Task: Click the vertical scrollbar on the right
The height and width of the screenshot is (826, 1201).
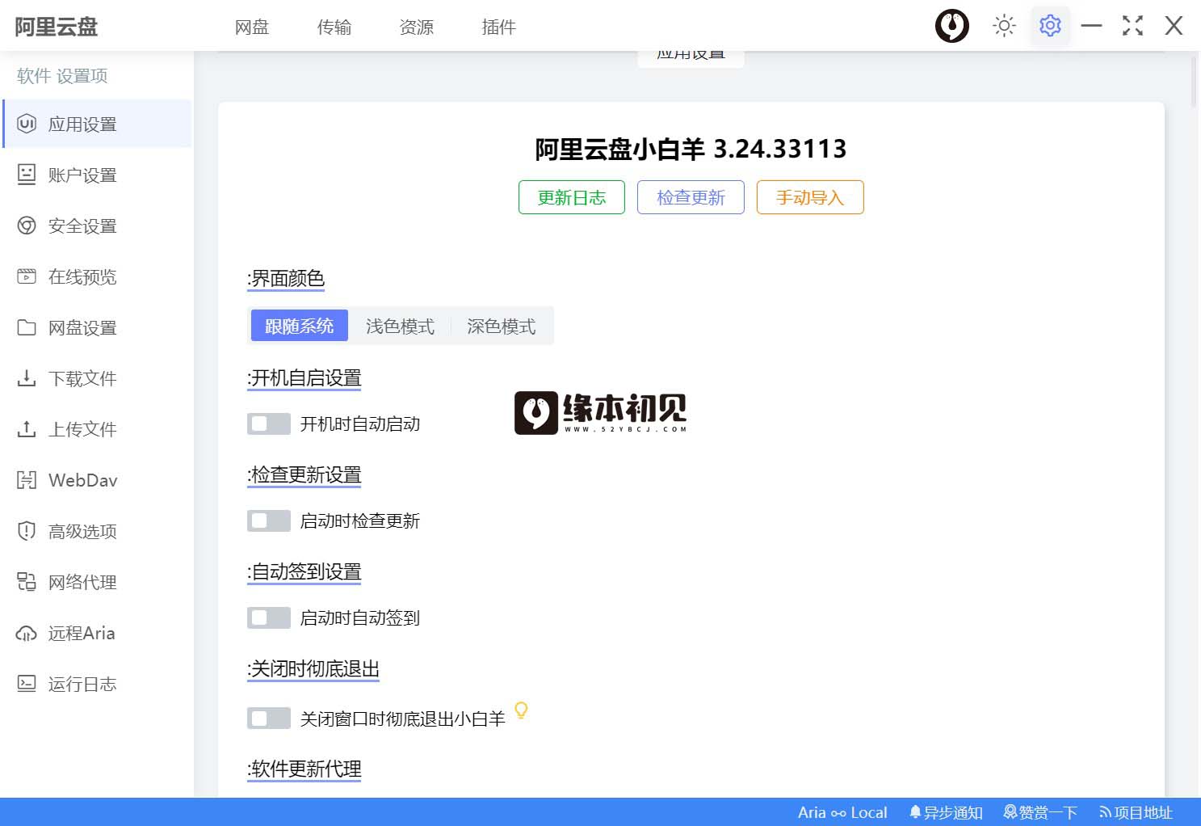Action: click(x=1195, y=81)
